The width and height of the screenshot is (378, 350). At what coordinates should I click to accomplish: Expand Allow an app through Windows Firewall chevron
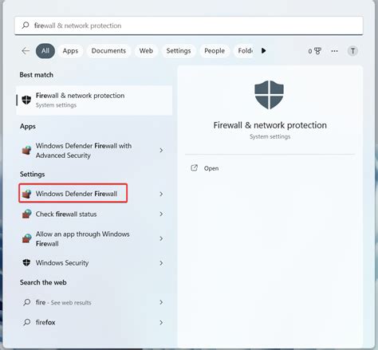coord(161,238)
